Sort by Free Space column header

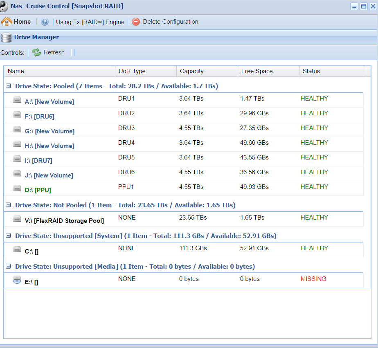coord(268,71)
